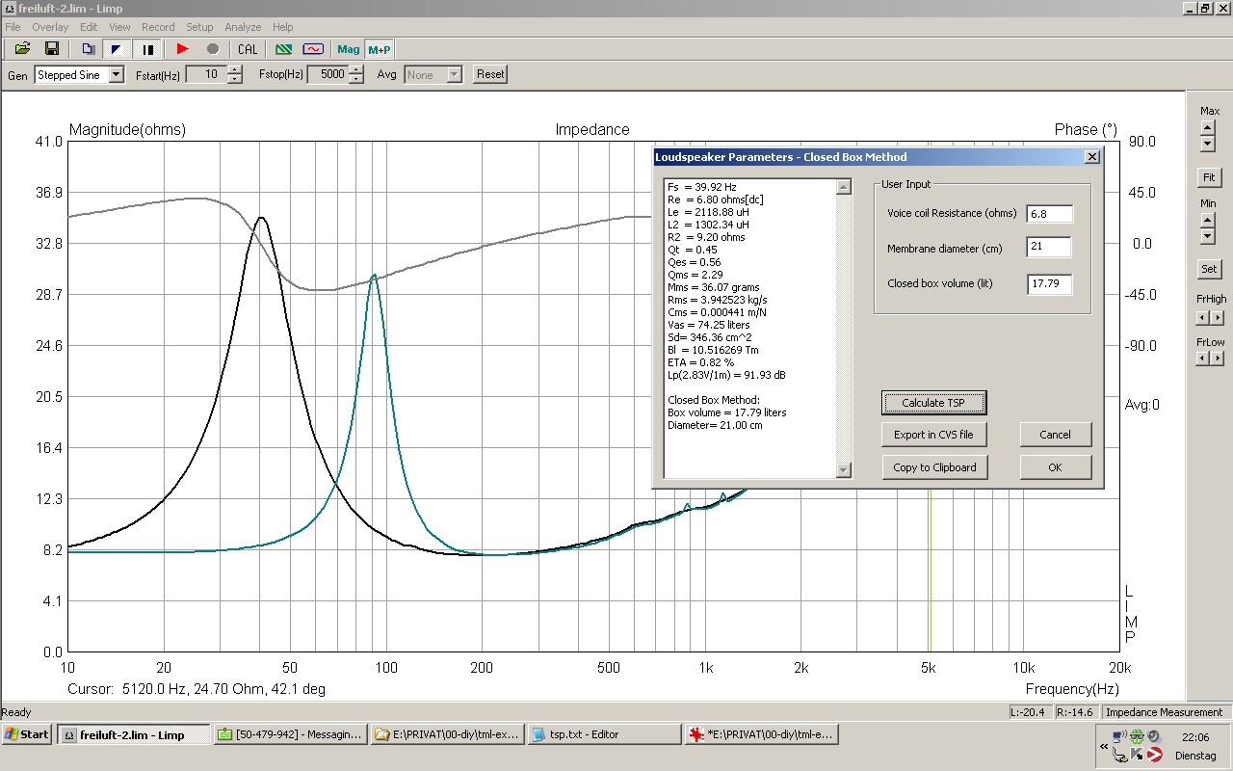Image resolution: width=1233 pixels, height=771 pixels.
Task: Increase Fstart value with up arrow
Action: pyautogui.click(x=235, y=70)
